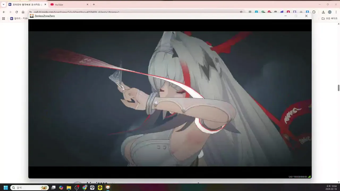Screen dimensions: 340x191
Task: Open the Windows Start menu
Action: pos(6,188)
